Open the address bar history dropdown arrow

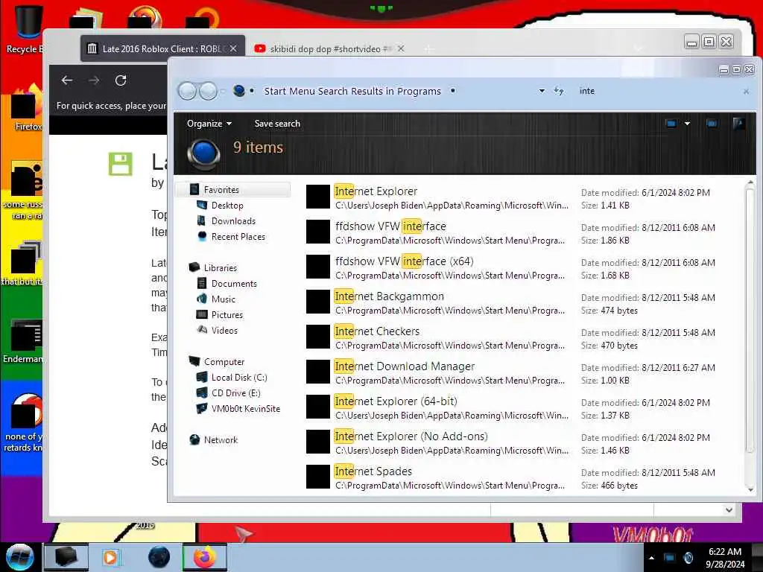[542, 91]
